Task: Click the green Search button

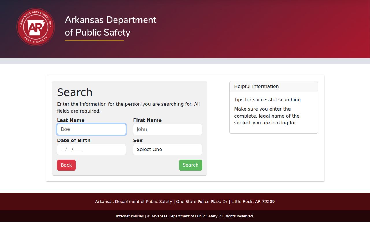Action: 190,165
